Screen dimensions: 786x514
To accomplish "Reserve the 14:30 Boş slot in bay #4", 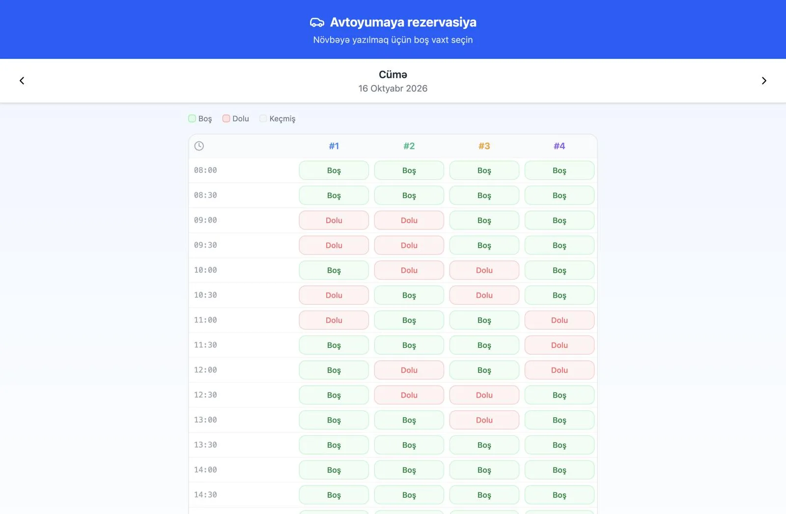I will [560, 495].
